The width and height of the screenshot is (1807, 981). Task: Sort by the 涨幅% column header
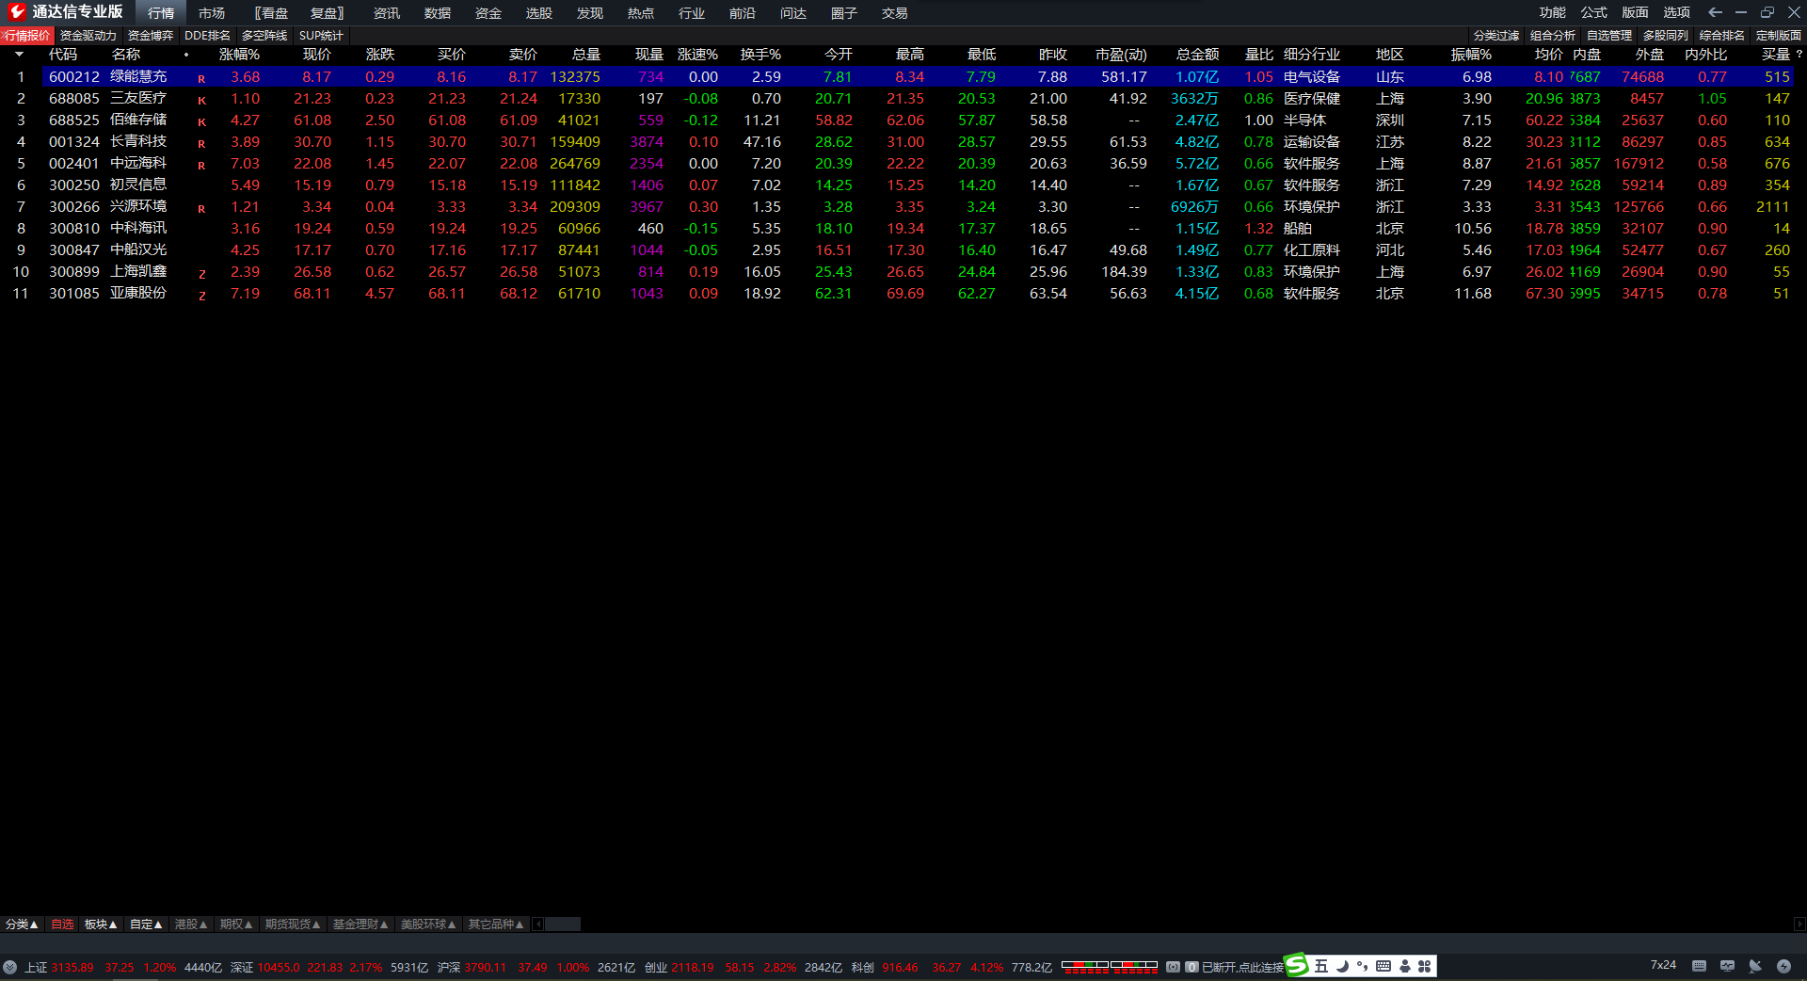239,55
